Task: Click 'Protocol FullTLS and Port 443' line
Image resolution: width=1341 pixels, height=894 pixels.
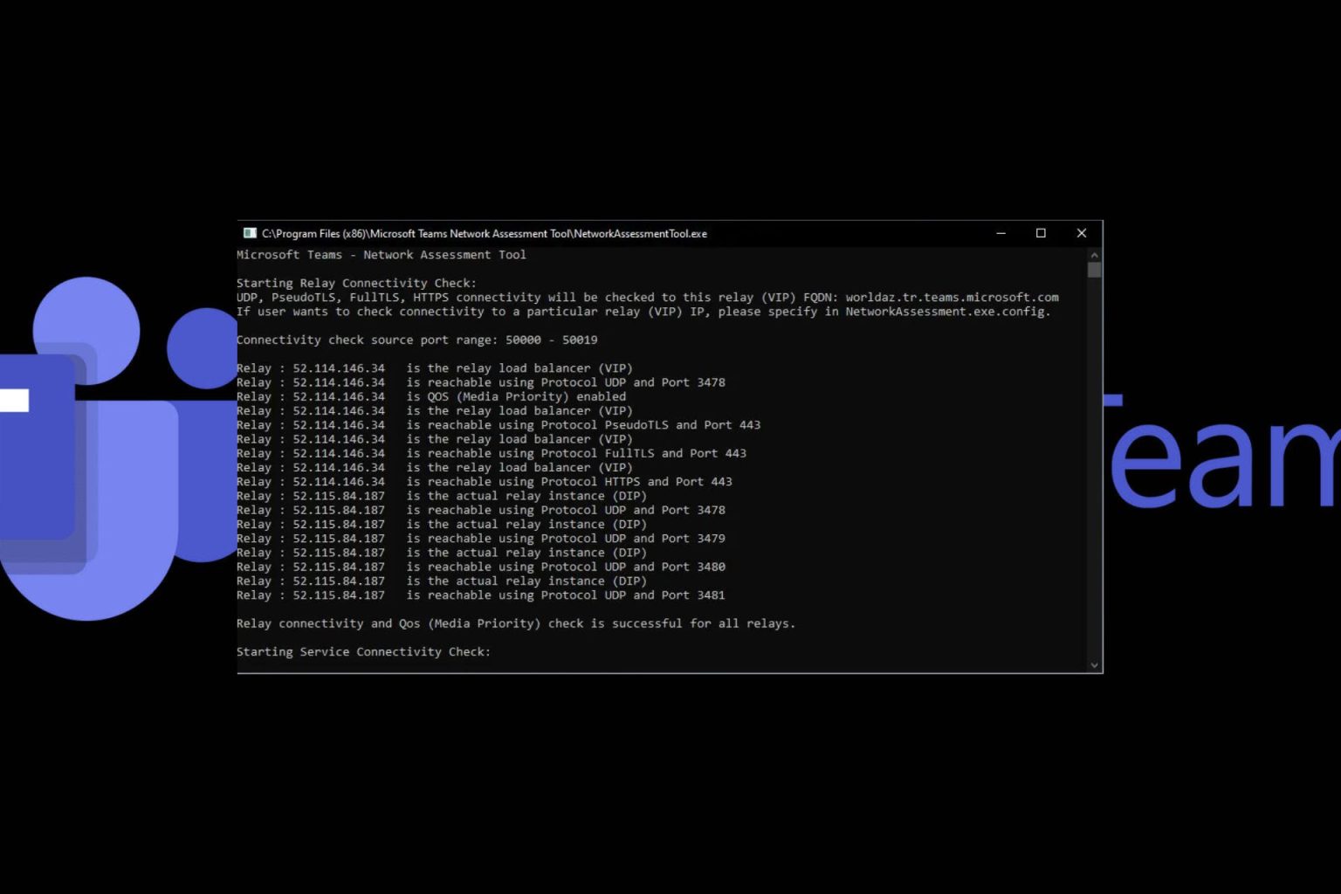Action: pos(492,453)
